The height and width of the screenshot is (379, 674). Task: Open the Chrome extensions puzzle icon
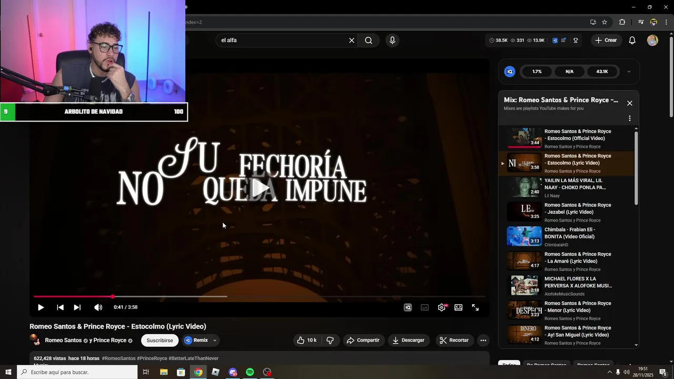click(622, 22)
